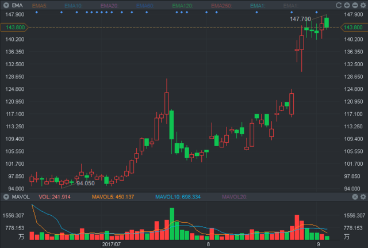Click the leftmost blue diamond marker
The width and height of the screenshot is (368, 248).
[36, 12]
